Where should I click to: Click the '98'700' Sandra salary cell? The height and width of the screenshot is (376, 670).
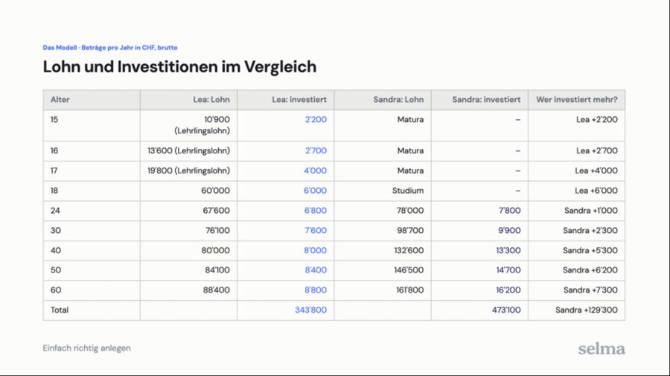[x=383, y=231]
